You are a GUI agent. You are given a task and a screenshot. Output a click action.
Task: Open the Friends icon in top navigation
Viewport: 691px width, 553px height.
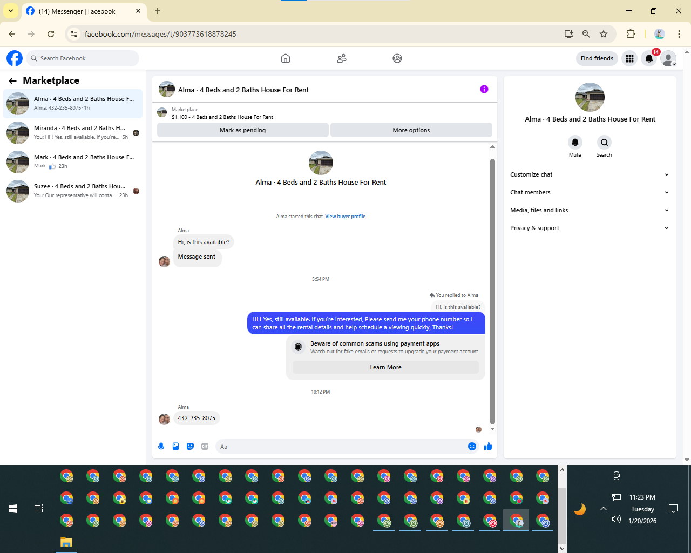[342, 58]
